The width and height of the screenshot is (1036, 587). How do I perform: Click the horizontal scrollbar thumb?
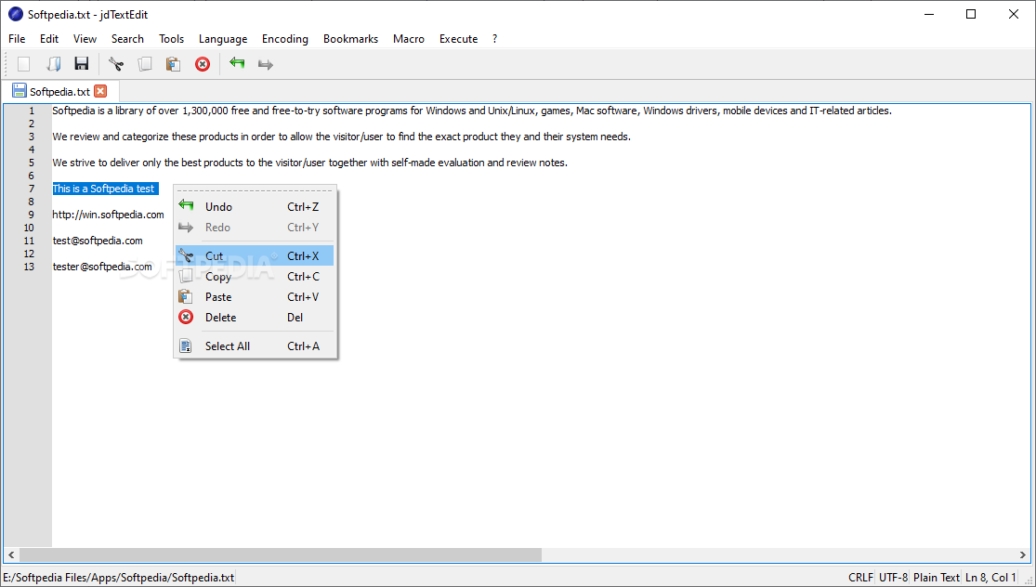click(x=281, y=554)
